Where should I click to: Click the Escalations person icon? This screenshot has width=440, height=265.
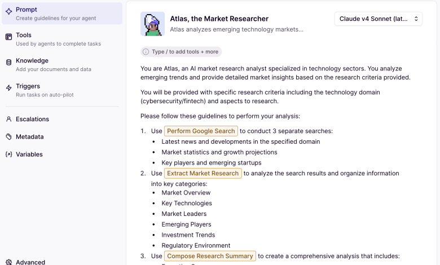click(x=9, y=119)
